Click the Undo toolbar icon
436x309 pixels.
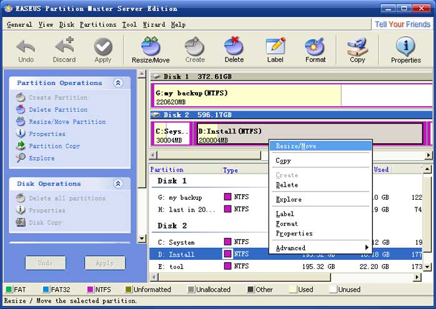pos(26,46)
